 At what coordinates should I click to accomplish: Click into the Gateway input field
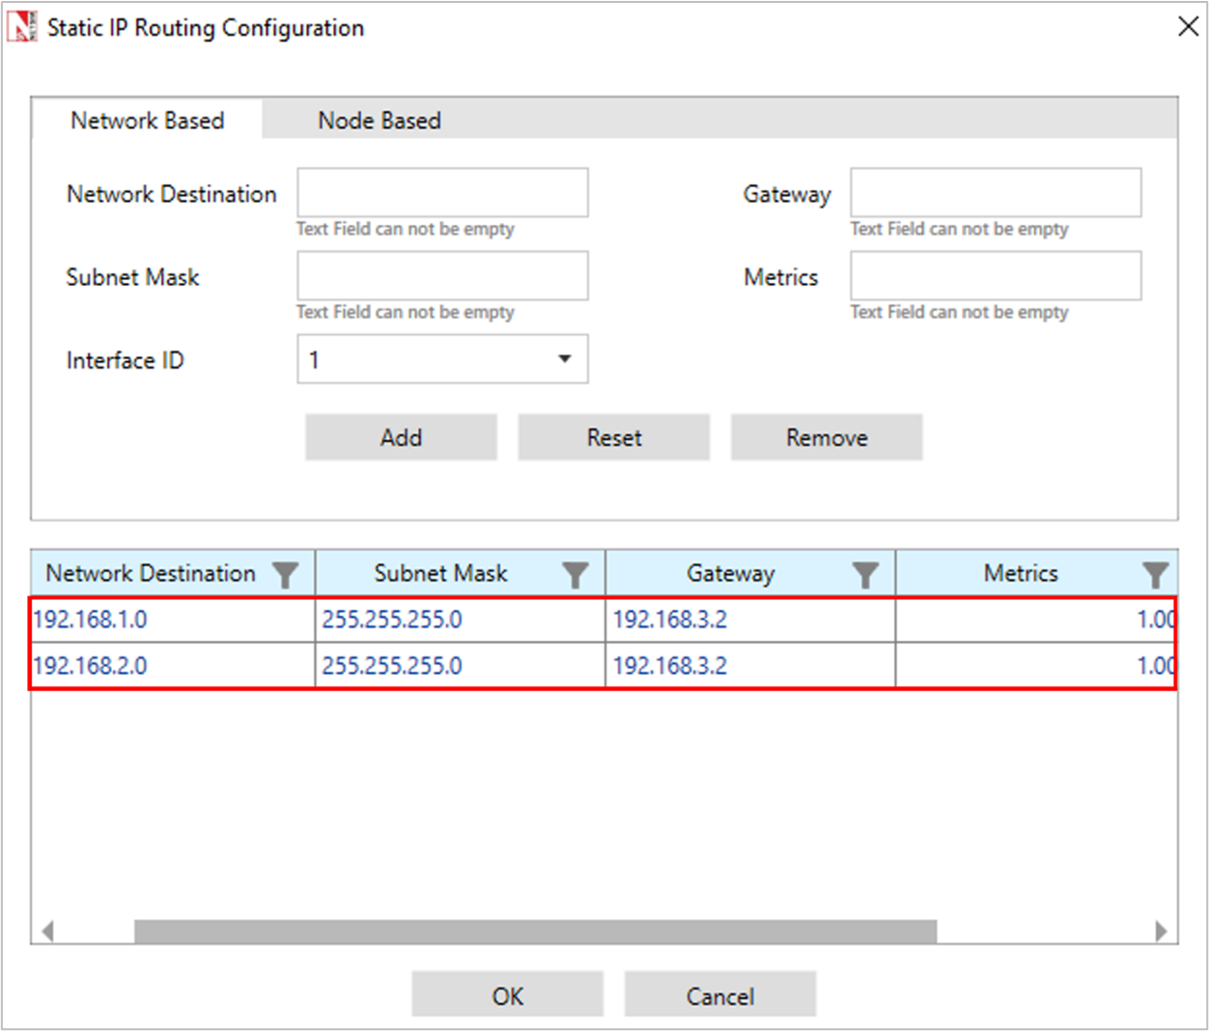(995, 193)
